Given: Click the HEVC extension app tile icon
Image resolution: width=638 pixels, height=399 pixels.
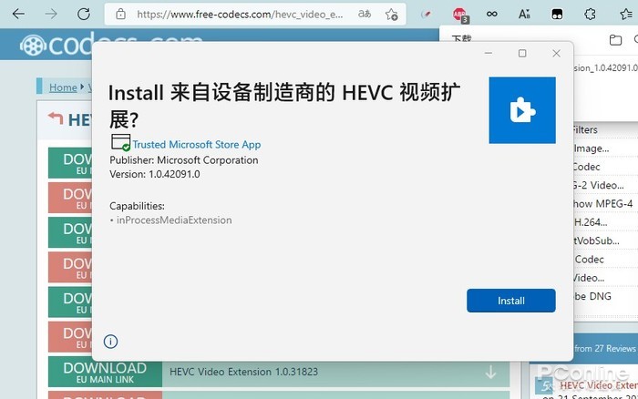Looking at the screenshot, I should click(x=522, y=110).
